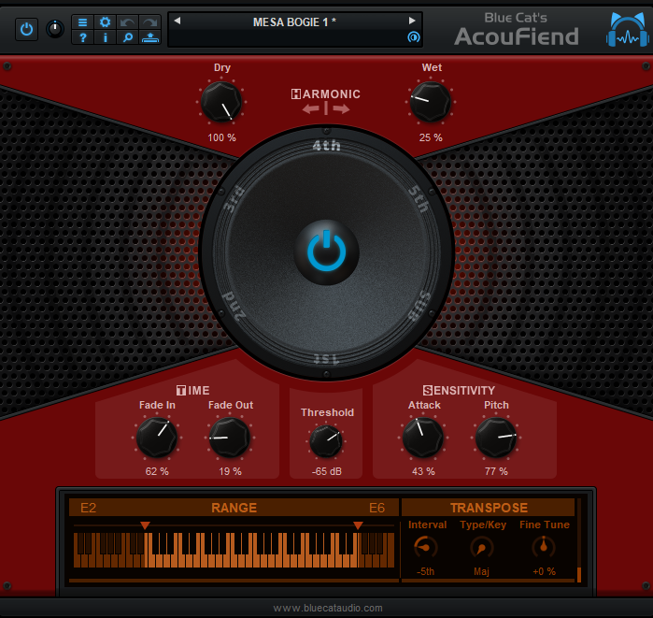Image resolution: width=653 pixels, height=618 pixels.
Task: Click the Fade In knob
Action: (157, 438)
